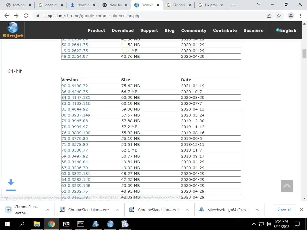Close the localhost tab
Viewport: 307px width, 230px height.
pyautogui.click(x=30, y=5)
